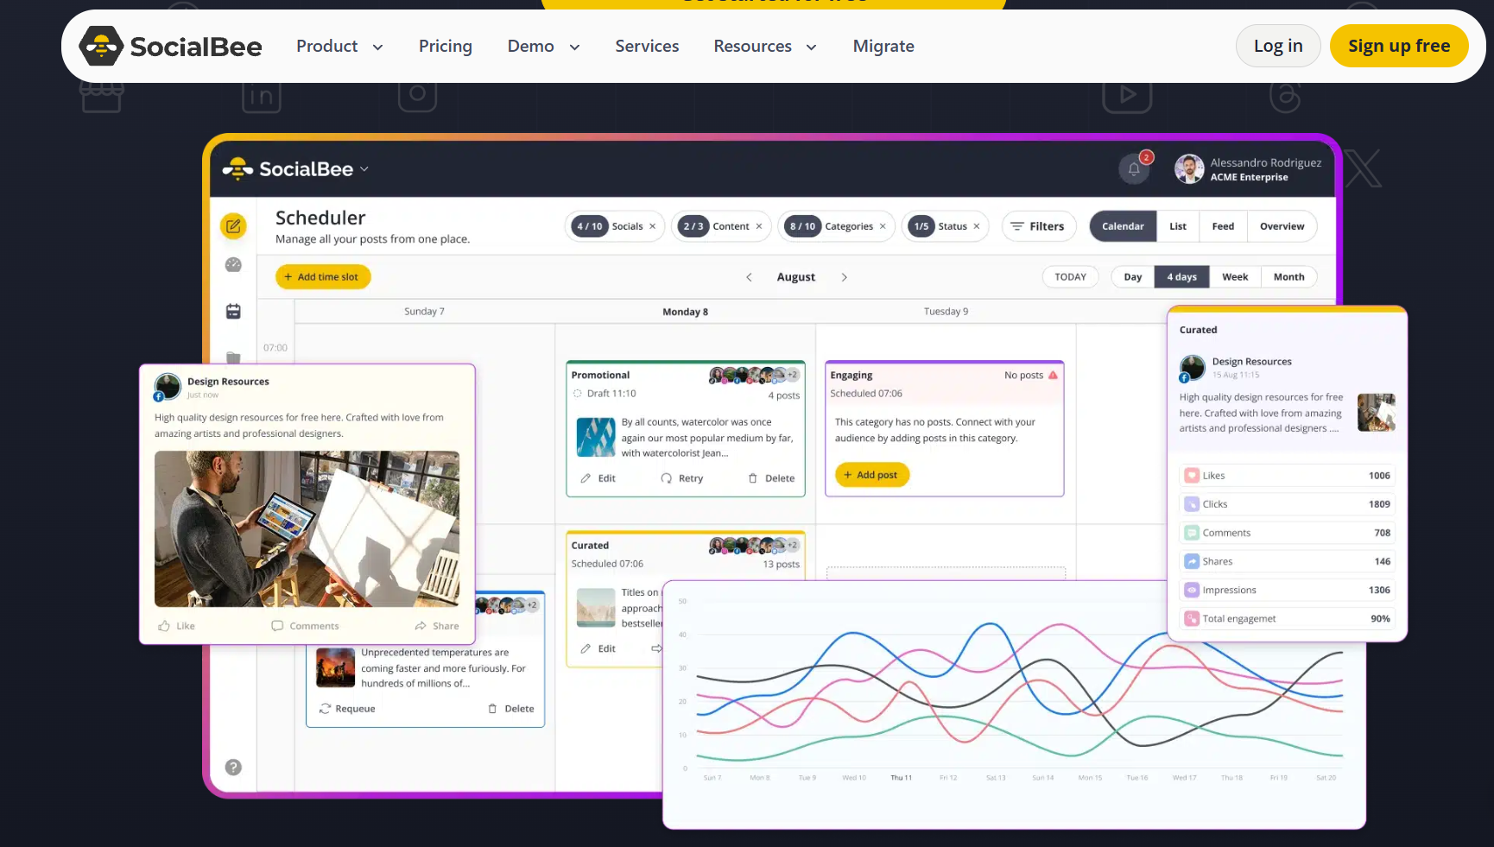Image resolution: width=1494 pixels, height=847 pixels.
Task: Open the Pricing page
Action: tap(446, 47)
